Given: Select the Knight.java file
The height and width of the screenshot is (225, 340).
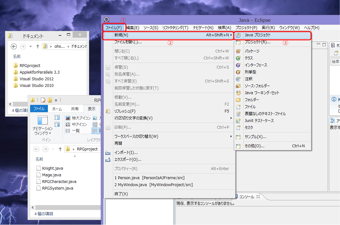Looking at the screenshot, I should pyautogui.click(x=52, y=168).
